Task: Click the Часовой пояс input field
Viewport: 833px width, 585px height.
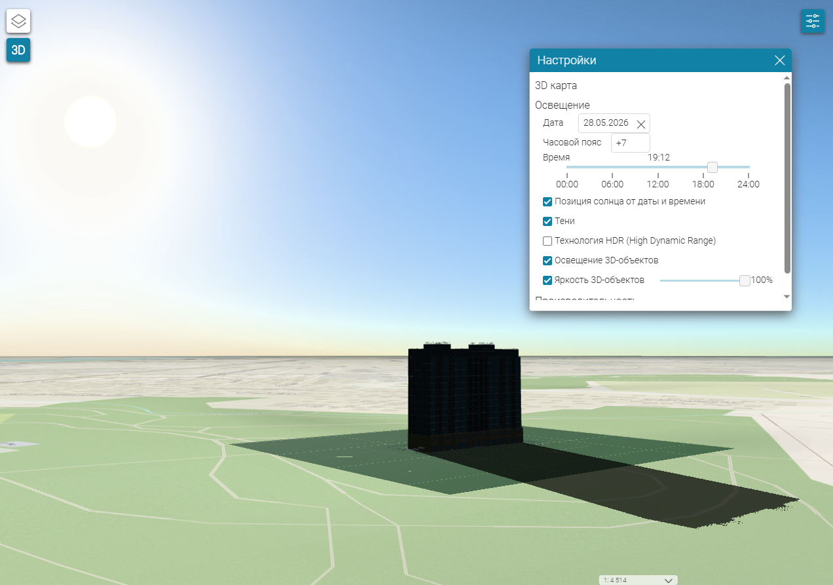Action: click(x=631, y=143)
